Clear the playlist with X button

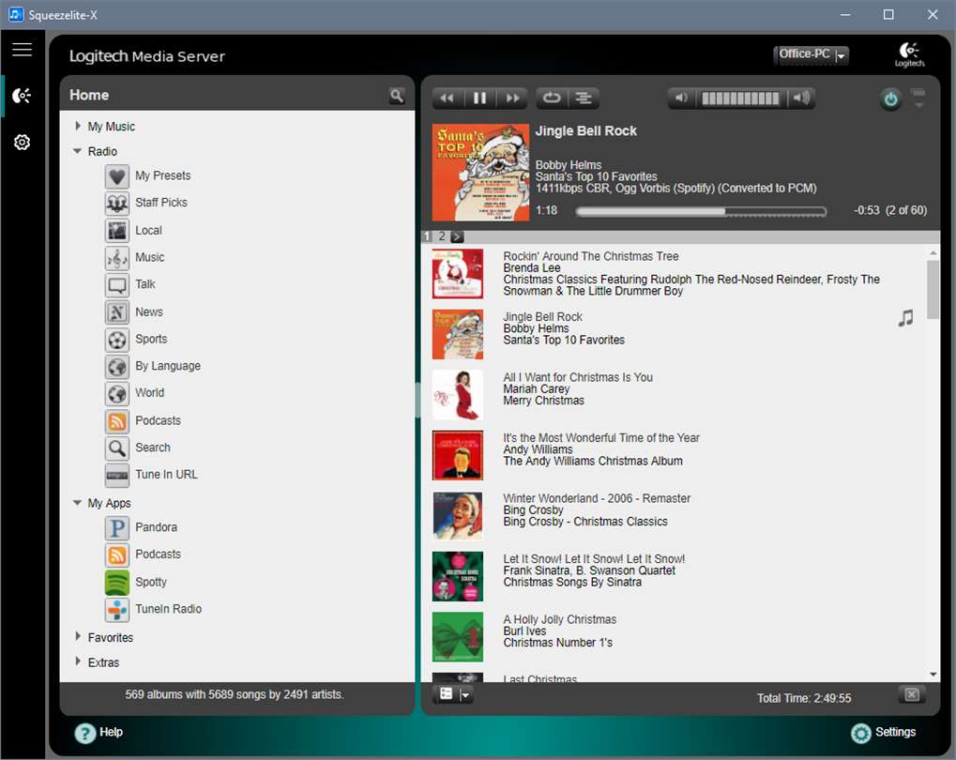click(912, 694)
